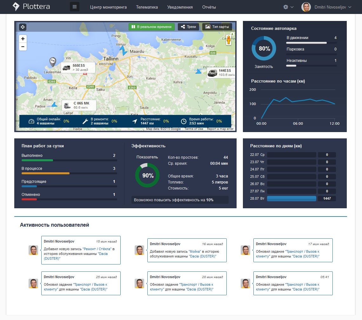The width and height of the screenshot is (362, 320).
Task: Open Тип карты button
Action: pos(217,27)
